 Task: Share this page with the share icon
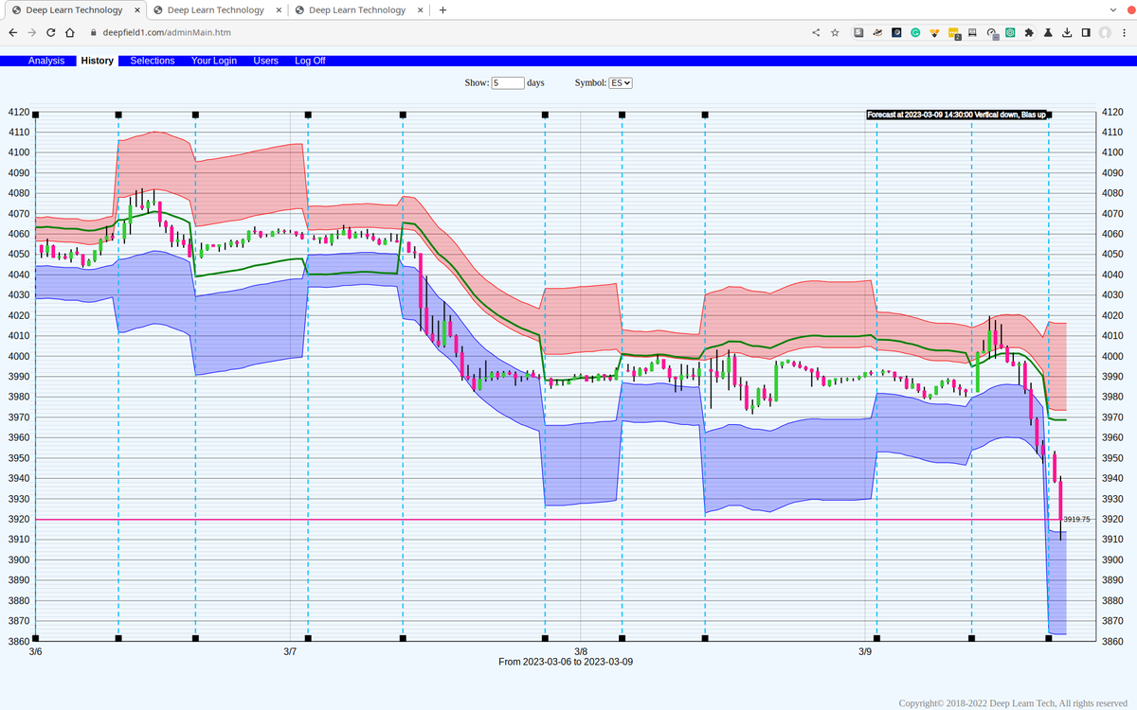(x=817, y=32)
